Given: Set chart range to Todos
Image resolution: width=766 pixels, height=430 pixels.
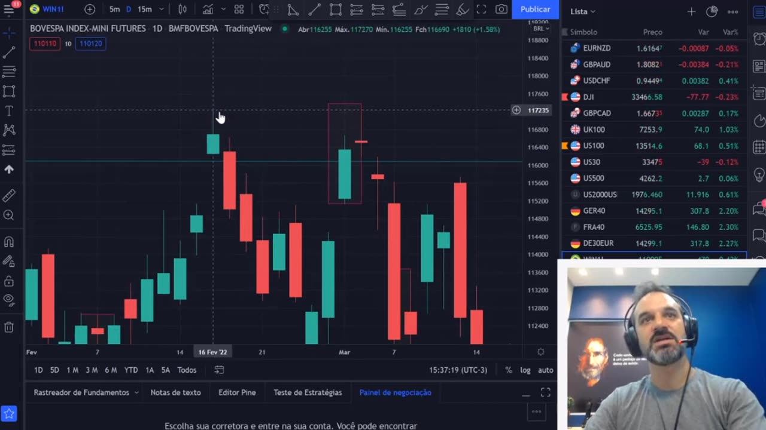Looking at the screenshot, I should [187, 370].
